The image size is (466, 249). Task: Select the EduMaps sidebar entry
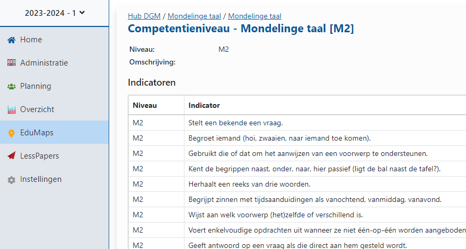[x=55, y=133]
